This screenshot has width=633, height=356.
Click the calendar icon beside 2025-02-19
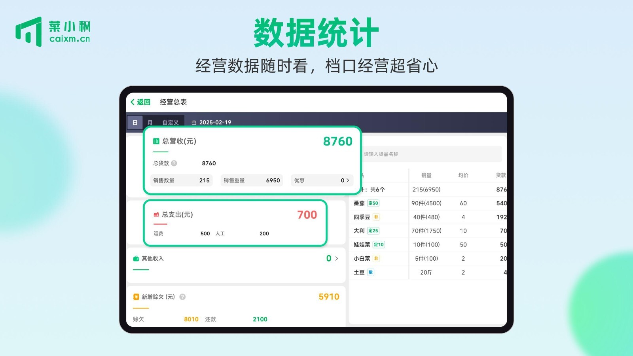click(x=194, y=123)
